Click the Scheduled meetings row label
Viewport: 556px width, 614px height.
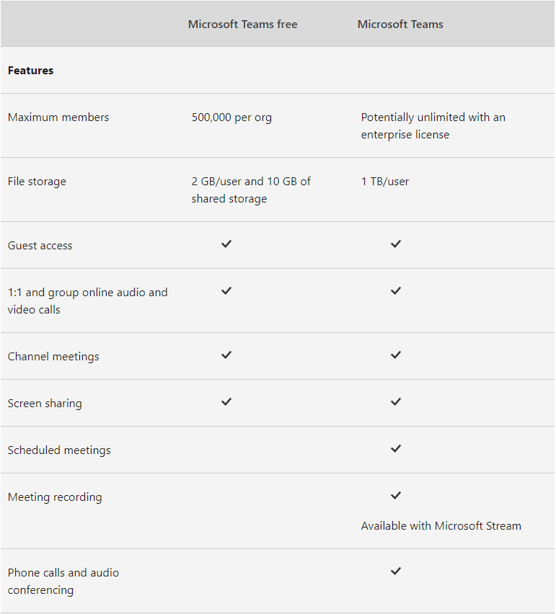[x=59, y=450]
